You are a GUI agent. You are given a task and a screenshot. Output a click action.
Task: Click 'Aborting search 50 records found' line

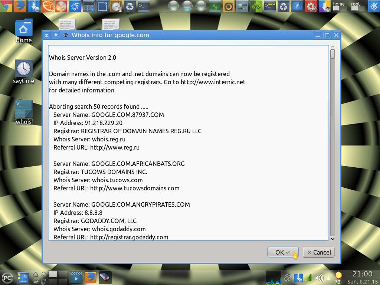99,107
